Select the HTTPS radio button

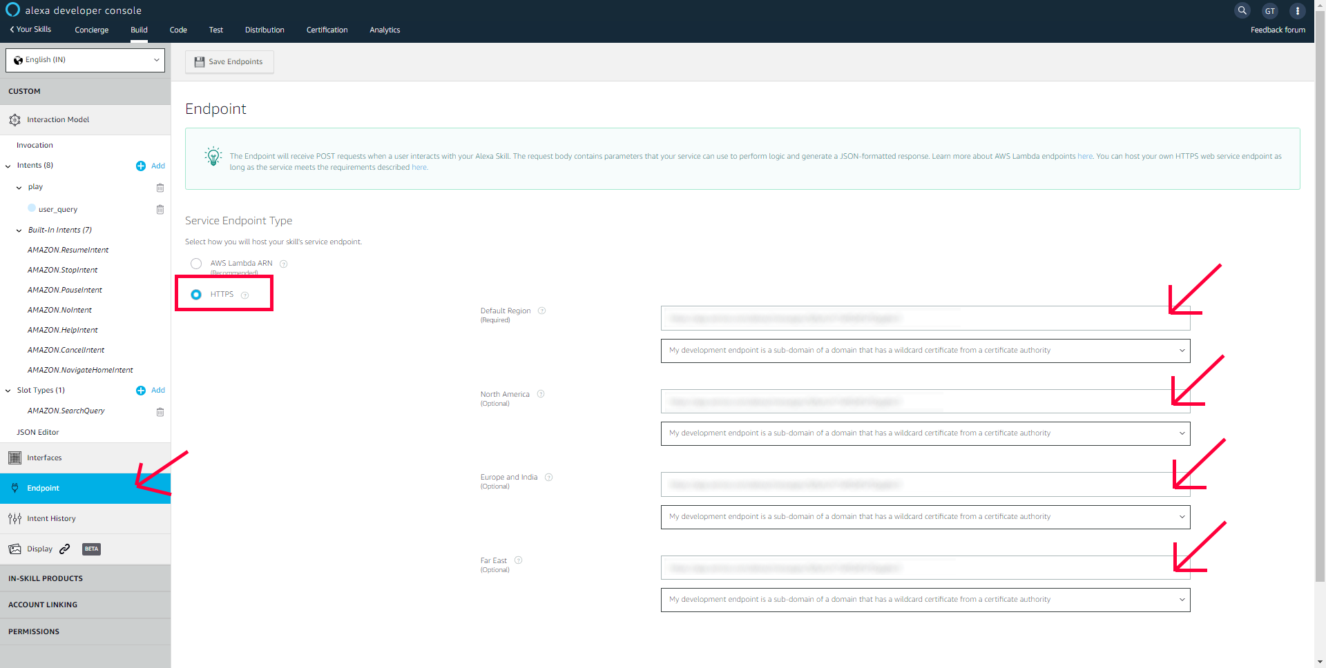point(196,295)
